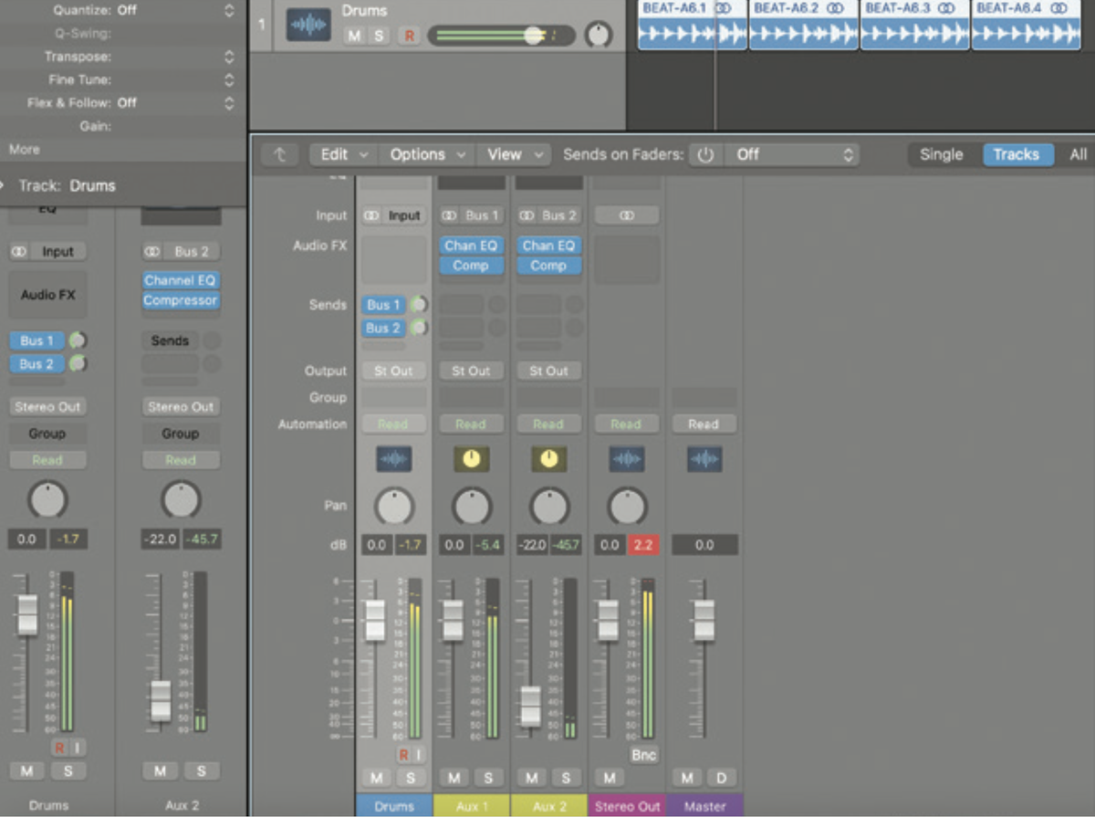1095x817 pixels.
Task: Open the Options menu in the mixer
Action: click(425, 154)
